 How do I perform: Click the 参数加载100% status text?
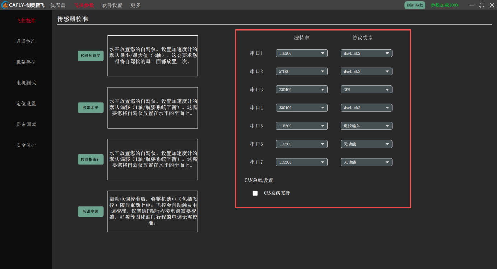(x=445, y=5)
